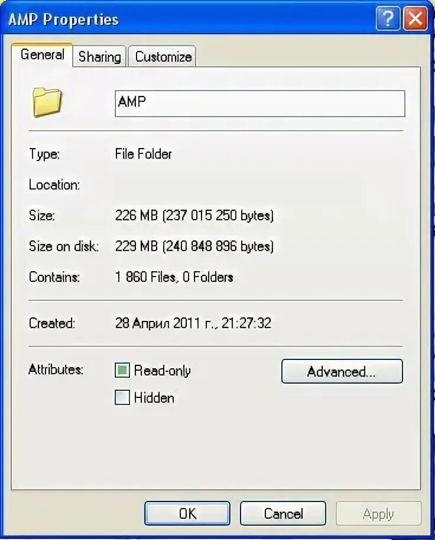The height and width of the screenshot is (540, 435).
Task: Click the question mark help button
Action: pos(388,18)
